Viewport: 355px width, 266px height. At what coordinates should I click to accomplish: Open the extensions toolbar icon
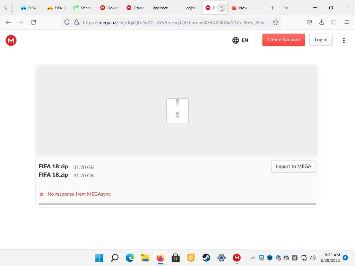tap(334, 22)
